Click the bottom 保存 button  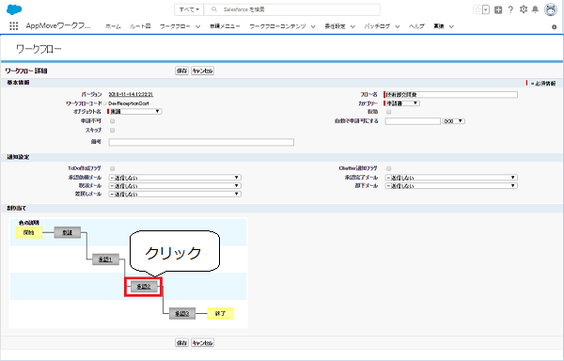(x=182, y=342)
